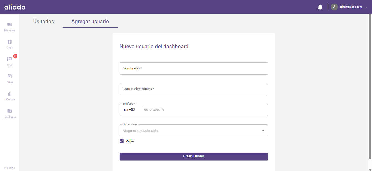Switch to the Usuarios tab
Viewport: 372px width, 171px height.
tap(44, 22)
